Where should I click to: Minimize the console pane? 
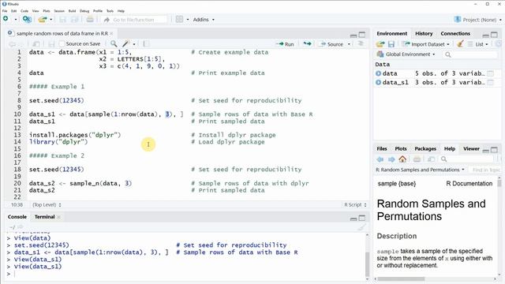coord(353,219)
